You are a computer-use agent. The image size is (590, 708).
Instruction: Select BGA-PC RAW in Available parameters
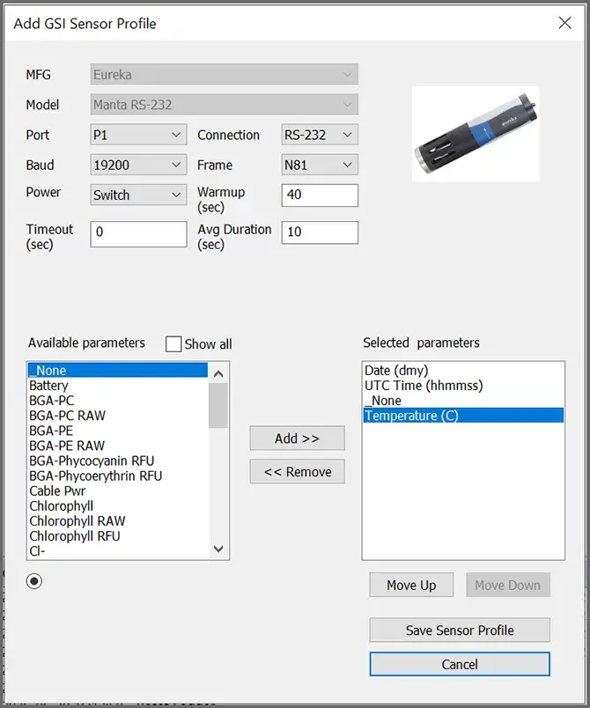[117, 416]
